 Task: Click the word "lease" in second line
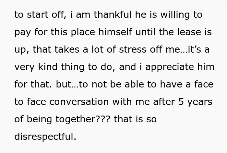[187, 32]
